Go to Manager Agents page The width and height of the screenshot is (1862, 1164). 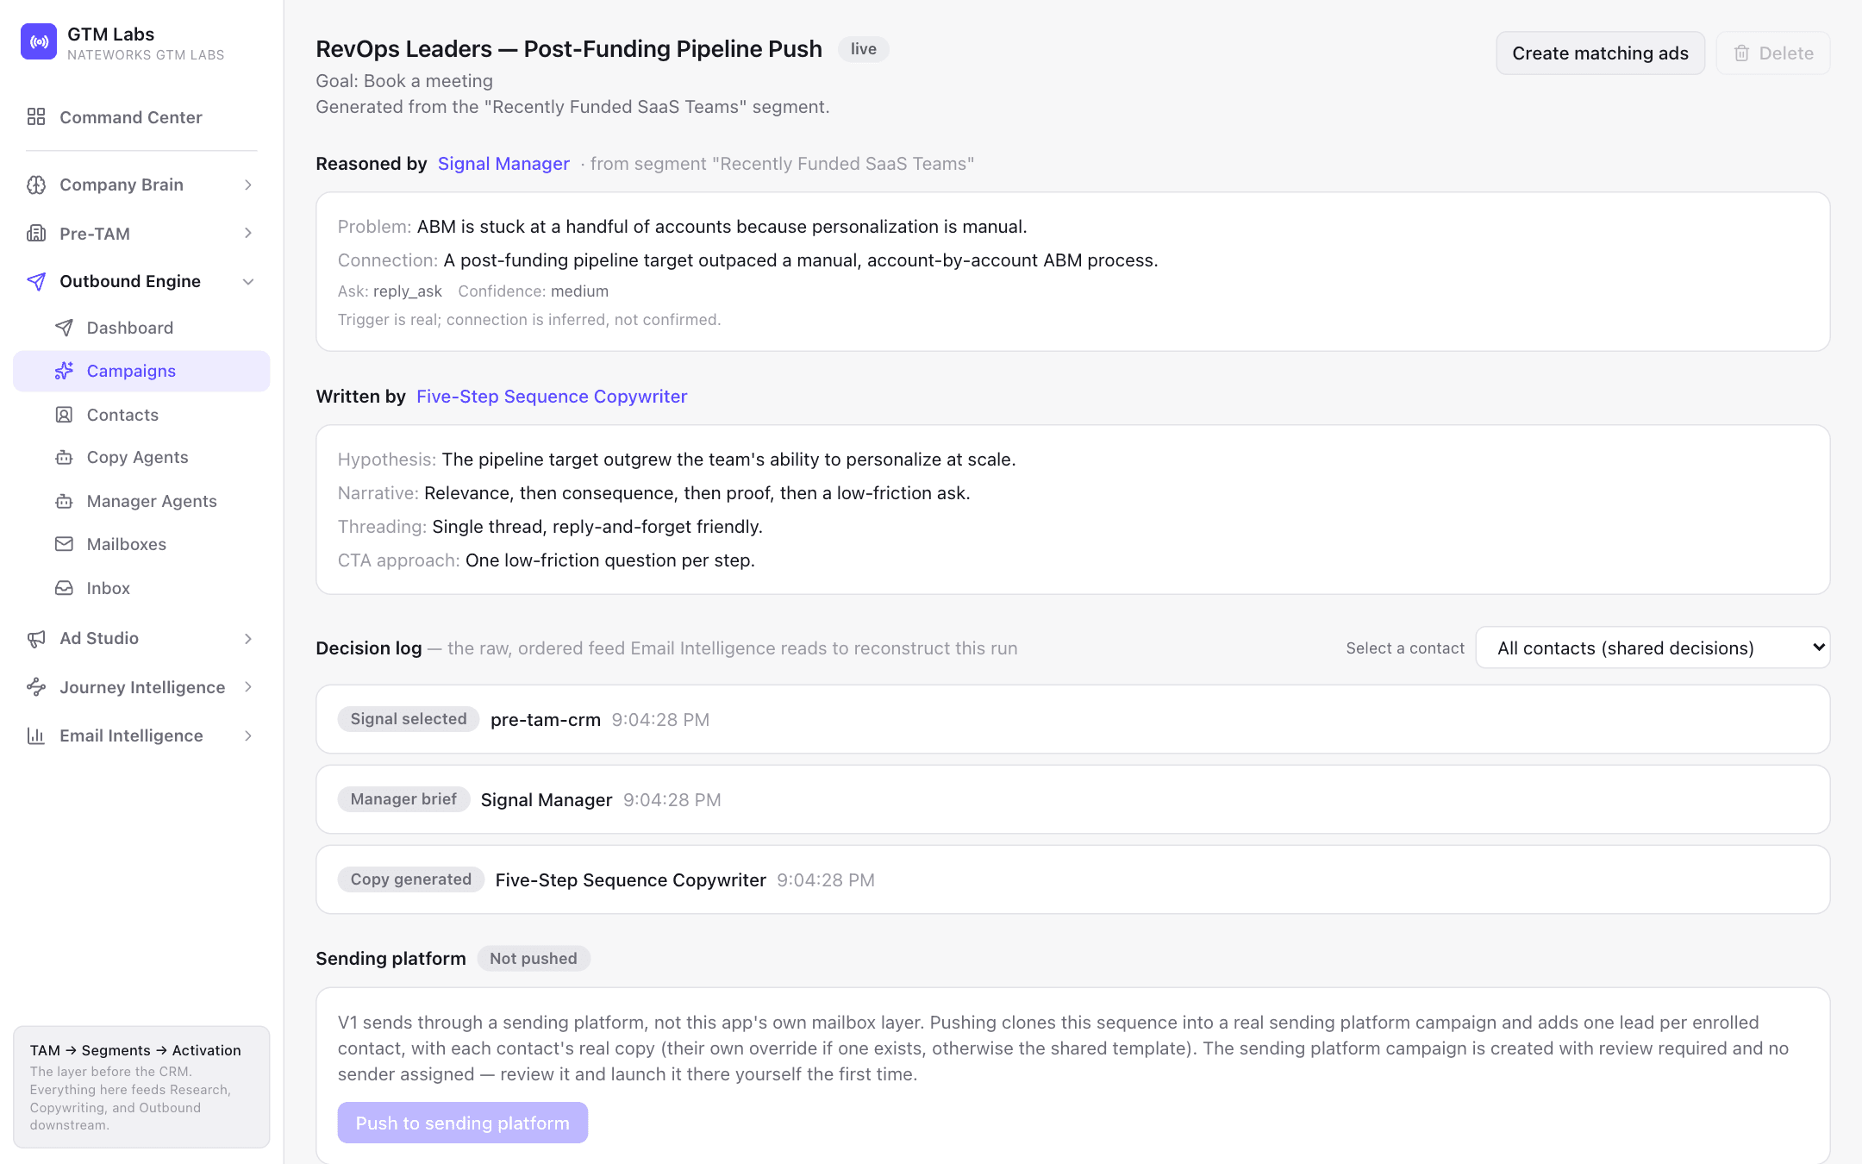pos(141,501)
